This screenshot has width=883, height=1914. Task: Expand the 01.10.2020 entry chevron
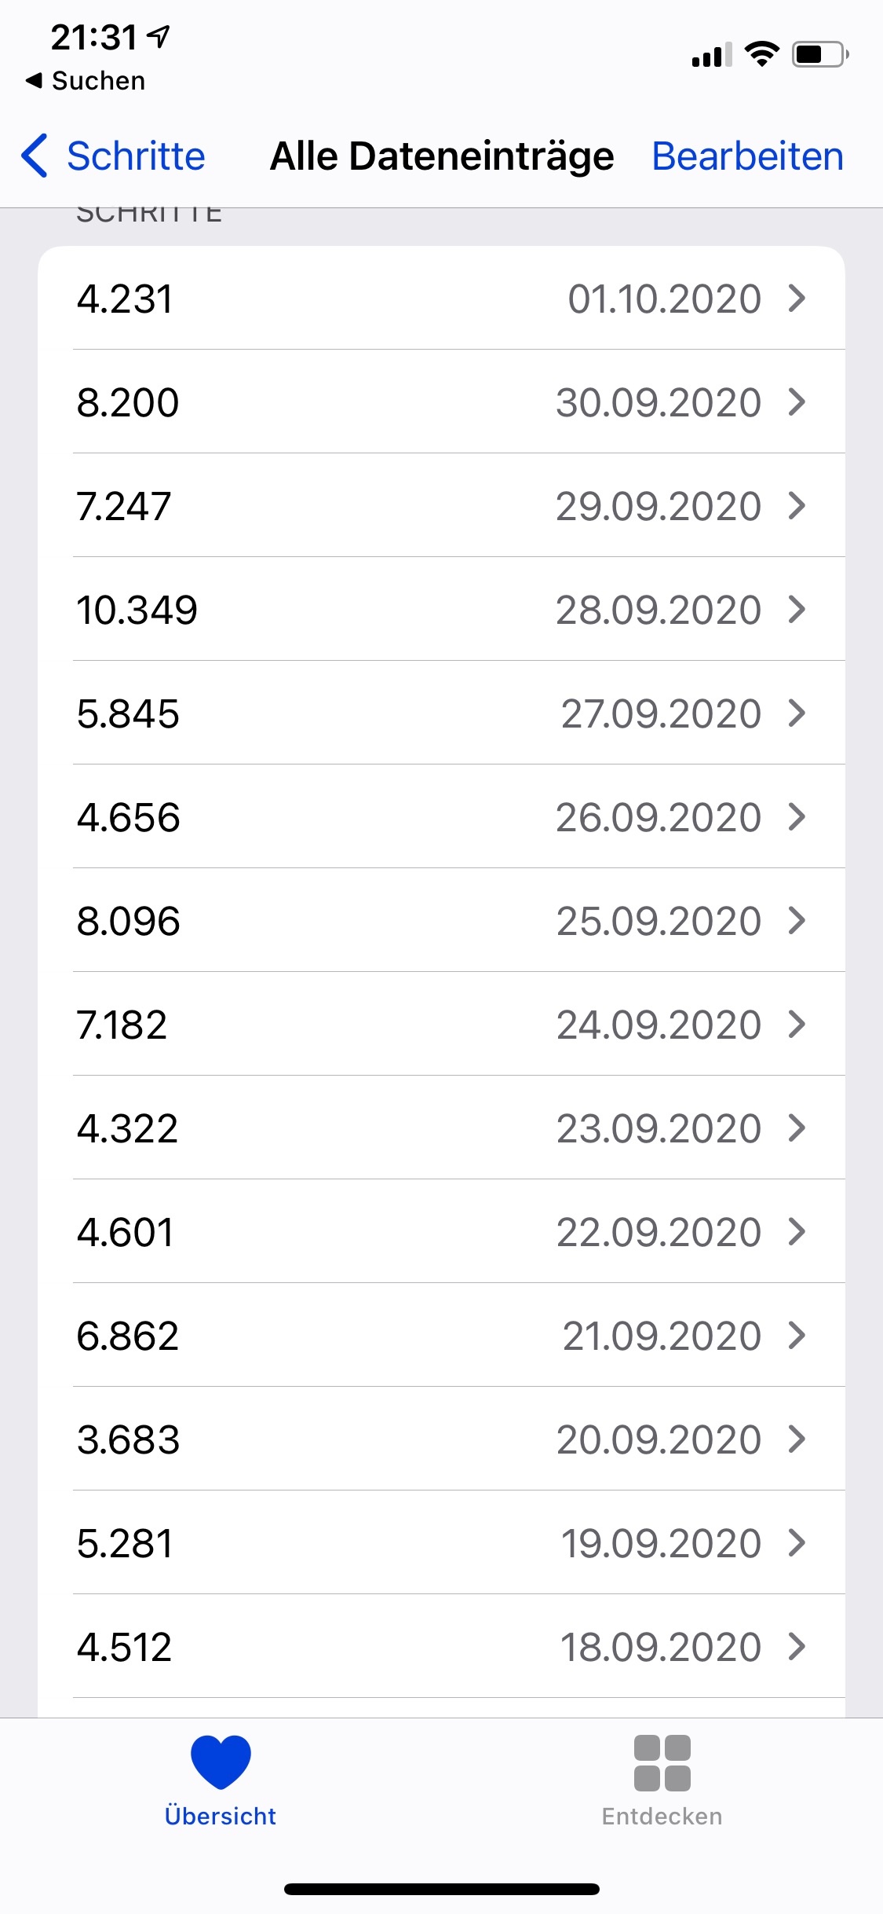click(797, 299)
